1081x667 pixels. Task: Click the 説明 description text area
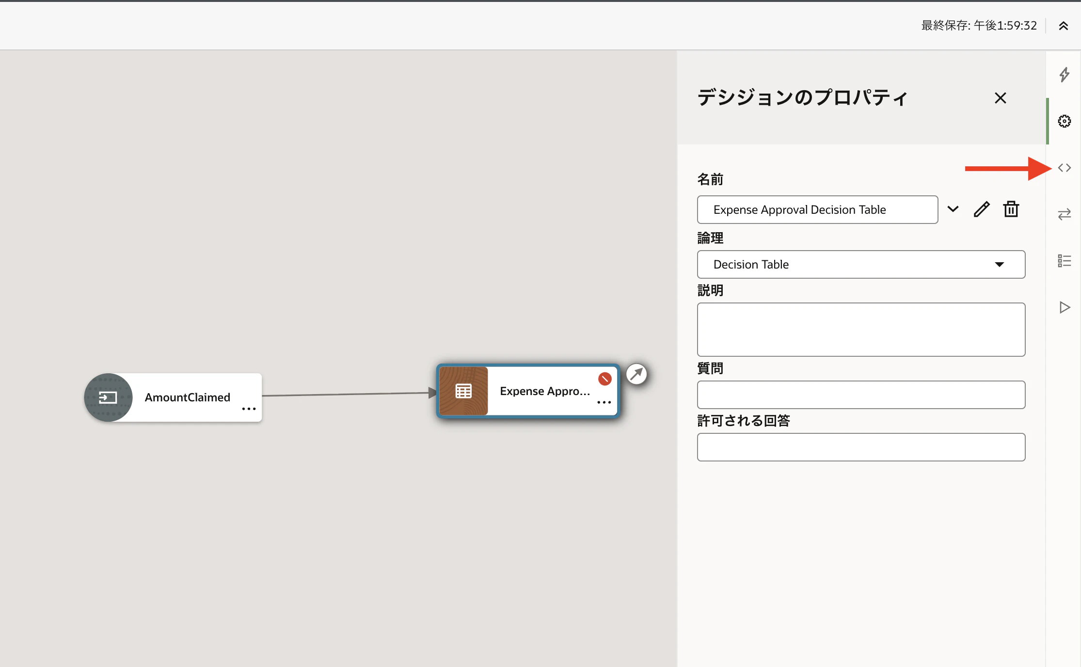click(x=861, y=330)
